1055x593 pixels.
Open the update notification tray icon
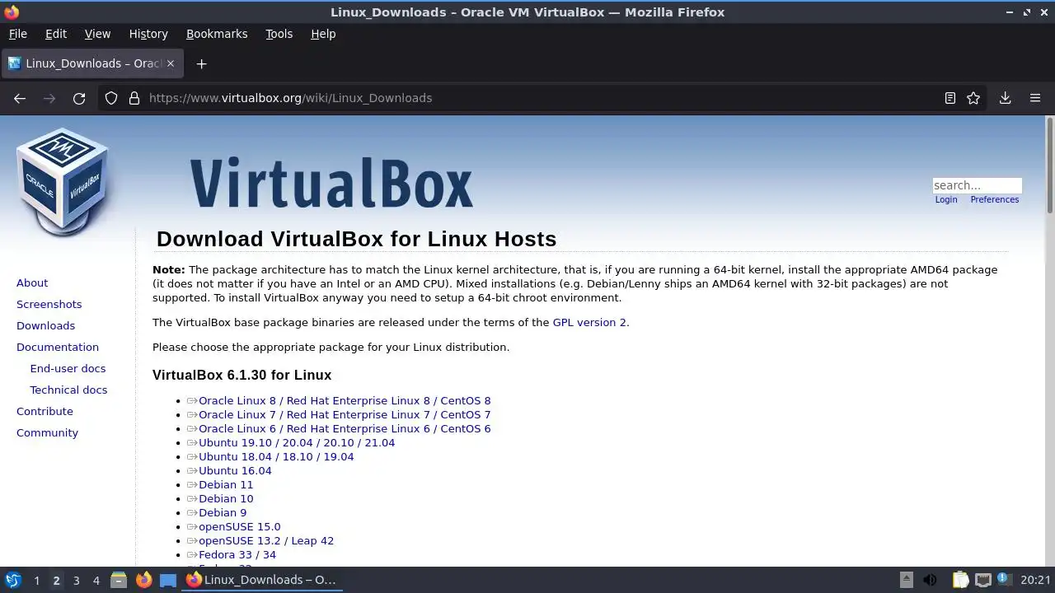pos(1005,580)
